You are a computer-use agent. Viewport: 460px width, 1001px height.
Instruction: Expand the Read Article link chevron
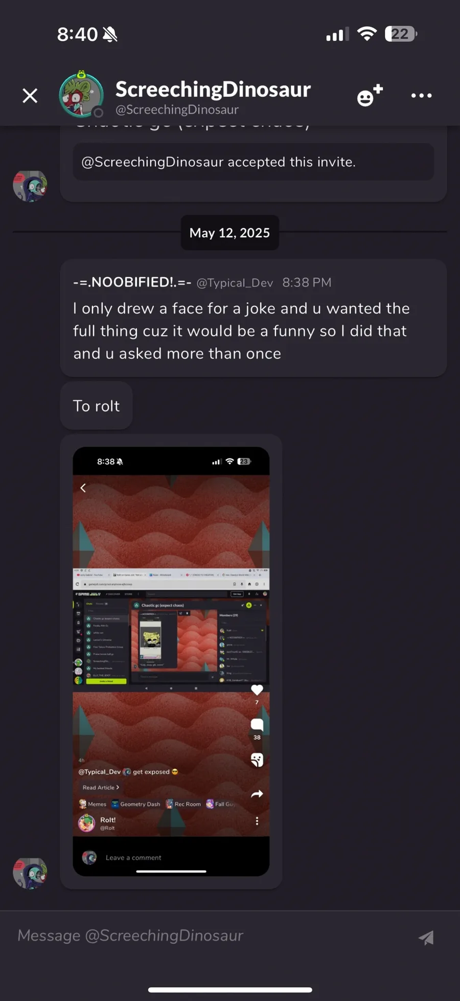click(x=118, y=787)
